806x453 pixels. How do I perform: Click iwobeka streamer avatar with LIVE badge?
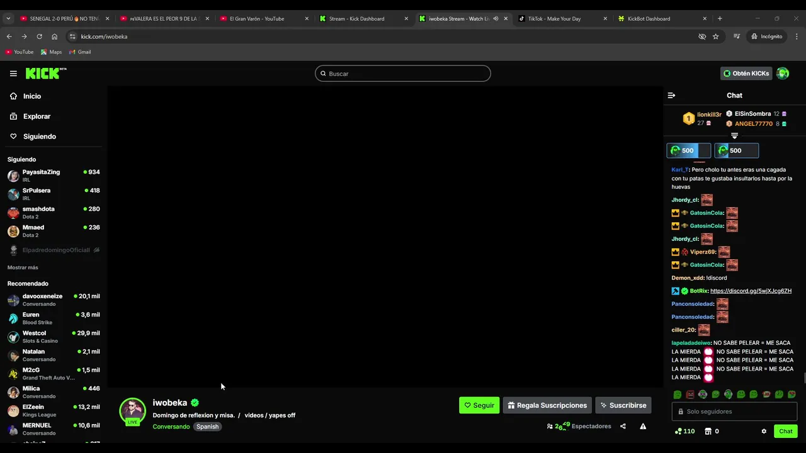coord(132,411)
